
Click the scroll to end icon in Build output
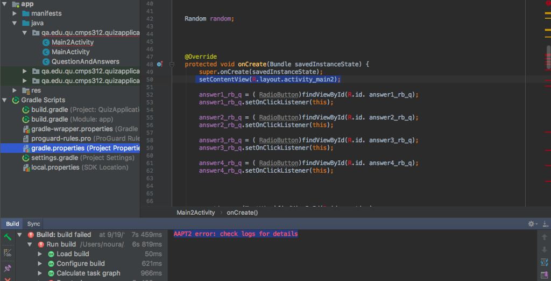tap(545, 275)
